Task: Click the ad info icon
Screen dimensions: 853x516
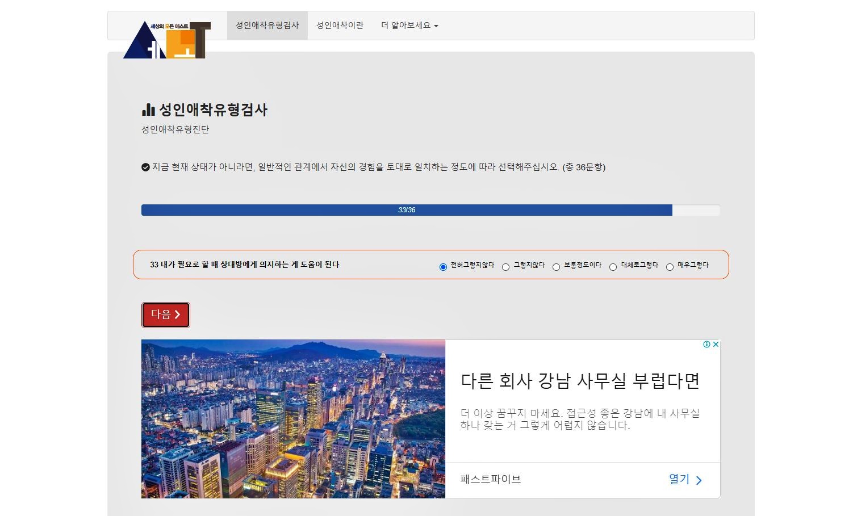Action: point(706,345)
